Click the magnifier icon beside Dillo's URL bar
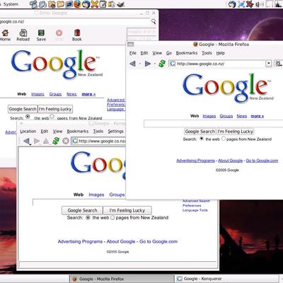This screenshot has height=283, width=283. 154,21
